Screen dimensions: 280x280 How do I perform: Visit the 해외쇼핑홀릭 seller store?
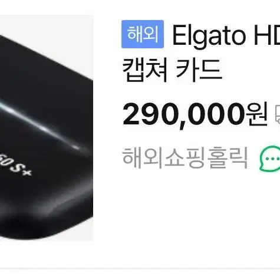185,157
